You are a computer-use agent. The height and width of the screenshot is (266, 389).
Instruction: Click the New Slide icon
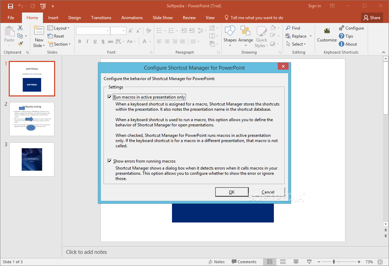[39, 30]
